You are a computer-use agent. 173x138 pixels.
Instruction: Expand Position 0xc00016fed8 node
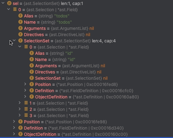25,84
